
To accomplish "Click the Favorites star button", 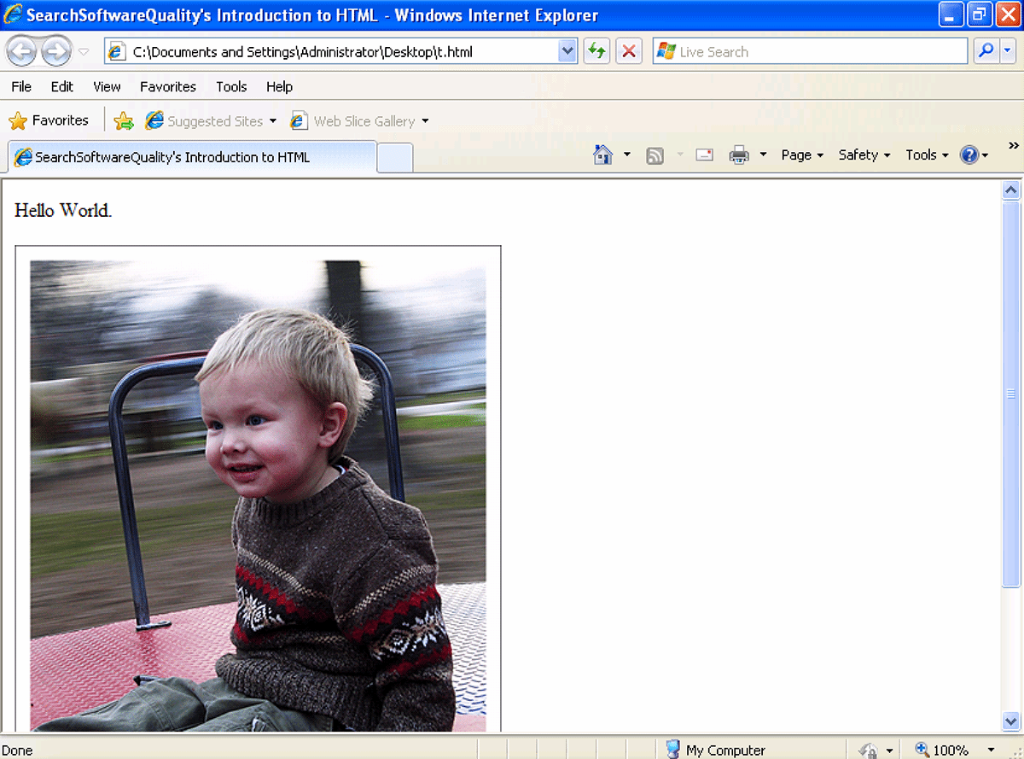I will (x=49, y=120).
